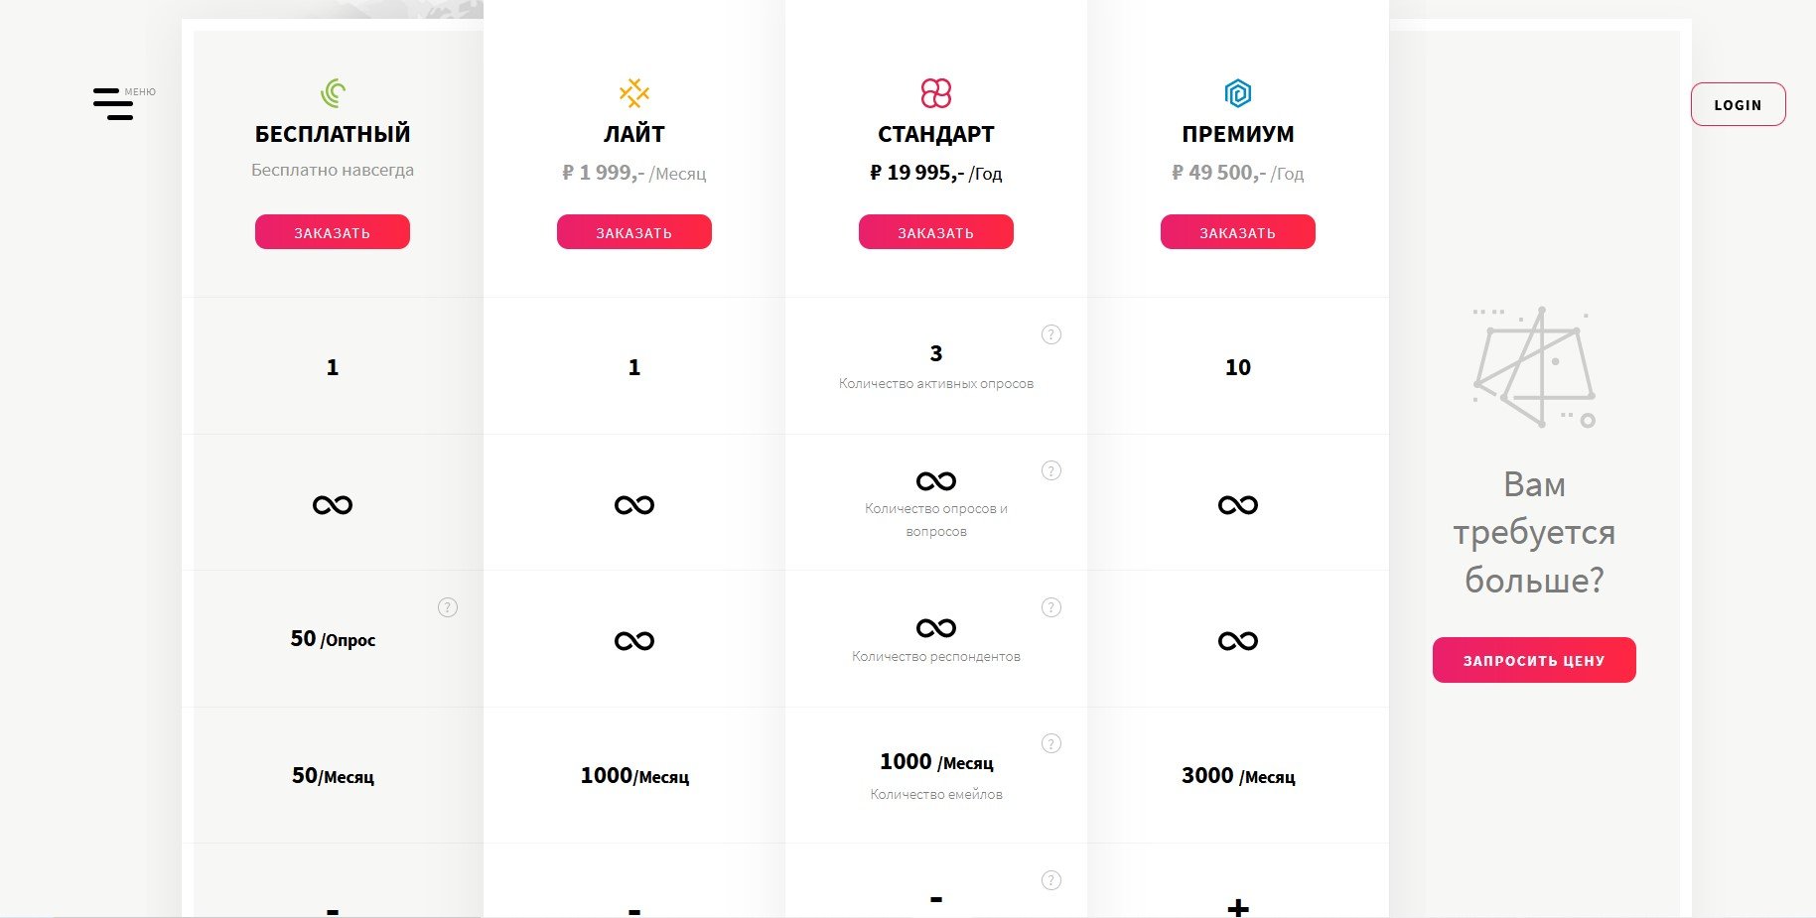Screen dimensions: 1816x918
Task: Click the green Free plan logo icon
Action: [x=333, y=93]
